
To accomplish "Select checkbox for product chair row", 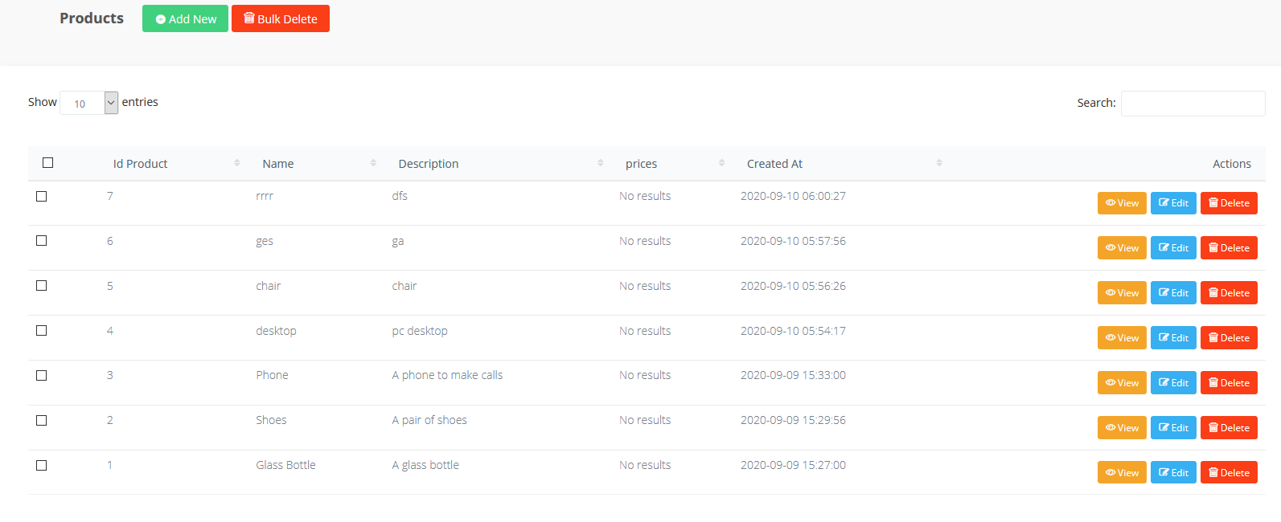I will (42, 286).
